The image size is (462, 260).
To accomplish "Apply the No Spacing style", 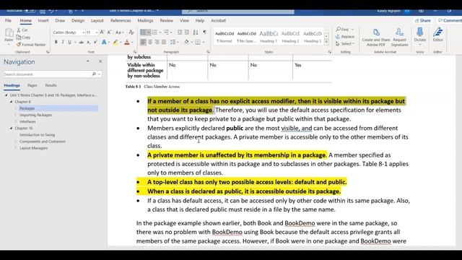I will pyautogui.click(x=247, y=37).
